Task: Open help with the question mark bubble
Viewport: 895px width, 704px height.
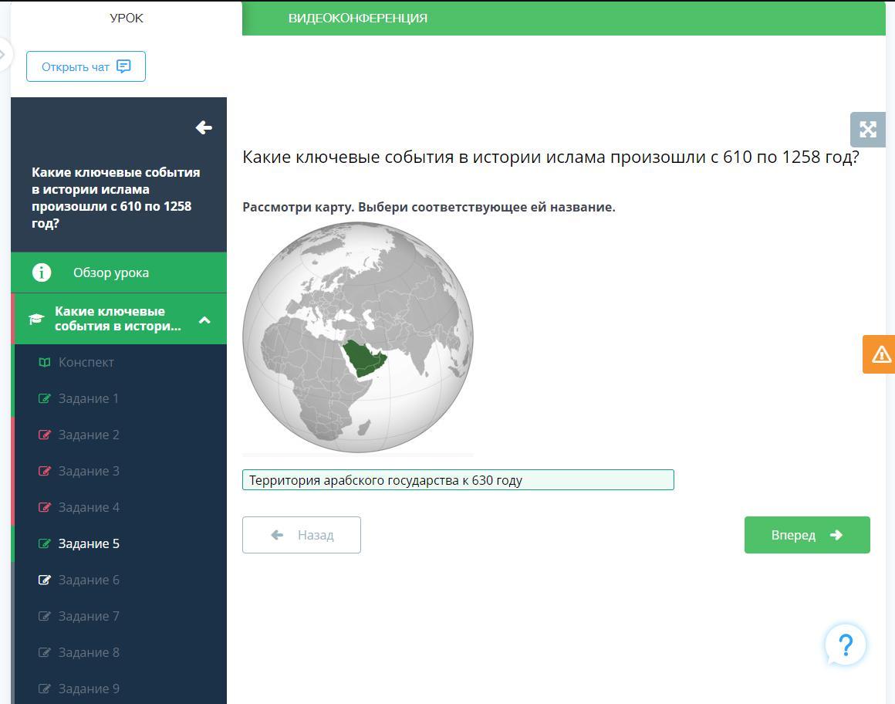Action: [846, 645]
